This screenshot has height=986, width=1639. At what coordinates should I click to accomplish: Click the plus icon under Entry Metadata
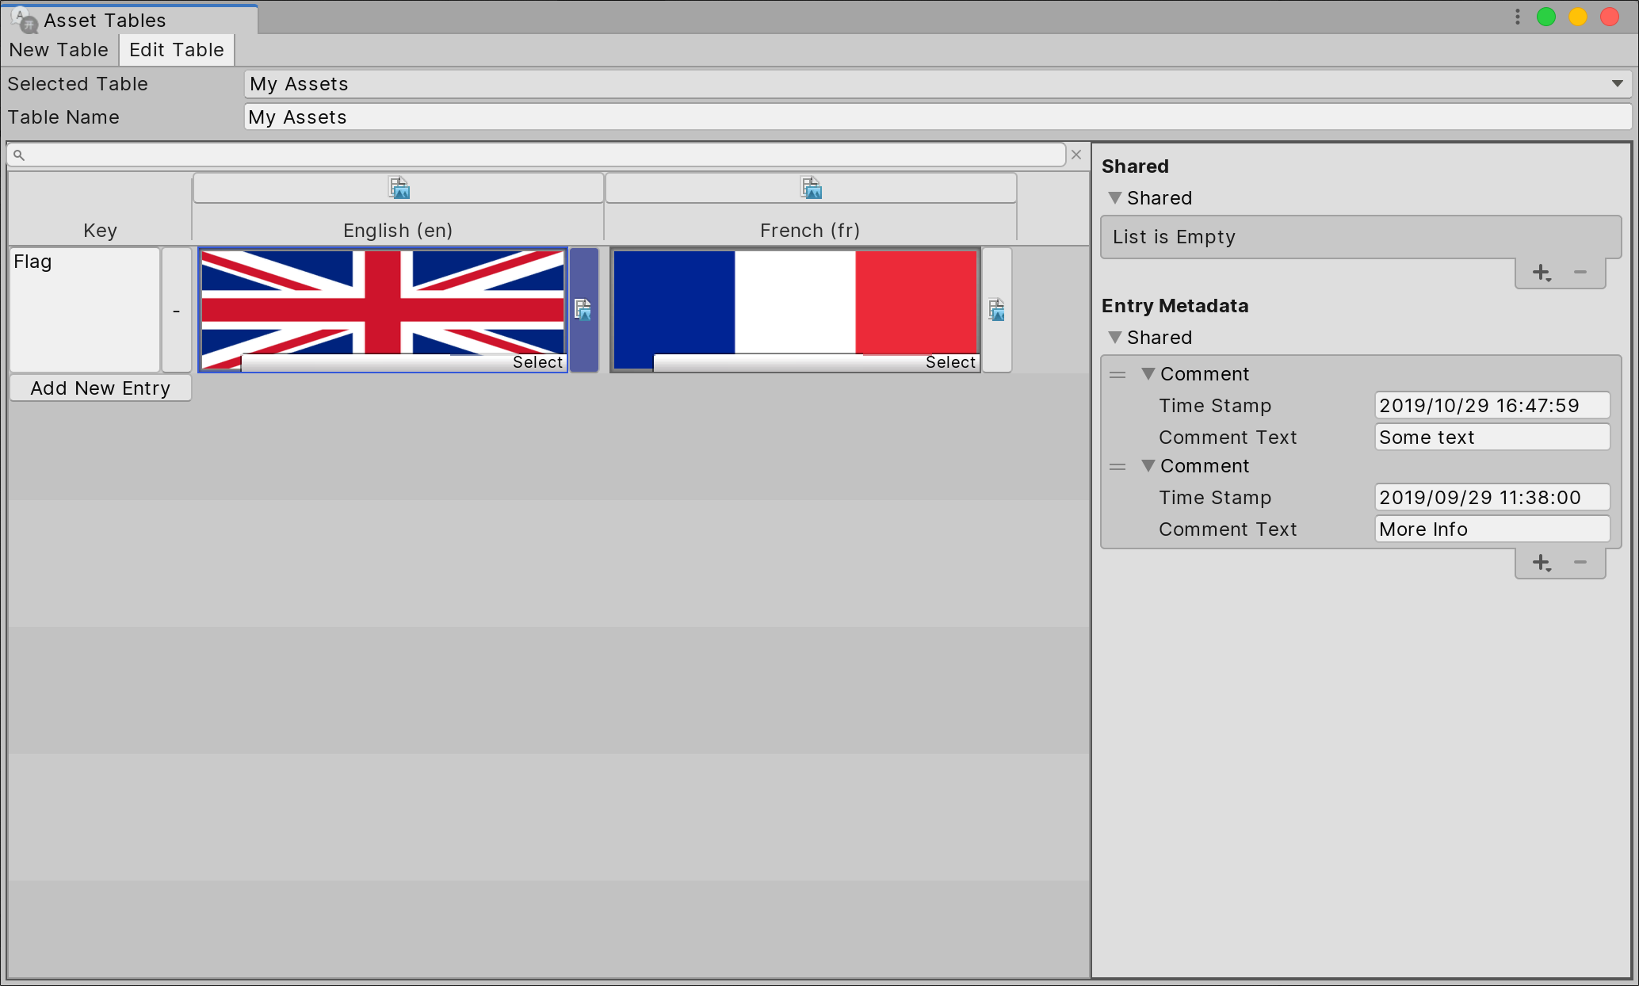tap(1542, 562)
